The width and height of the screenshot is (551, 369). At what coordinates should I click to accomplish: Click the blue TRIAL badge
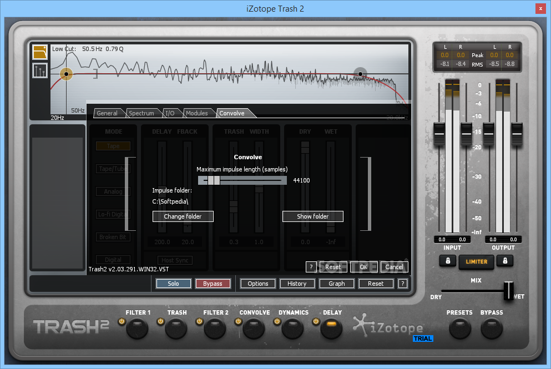(x=423, y=338)
